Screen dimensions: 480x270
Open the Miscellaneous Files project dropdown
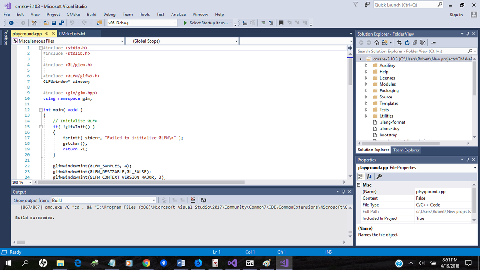[122, 41]
